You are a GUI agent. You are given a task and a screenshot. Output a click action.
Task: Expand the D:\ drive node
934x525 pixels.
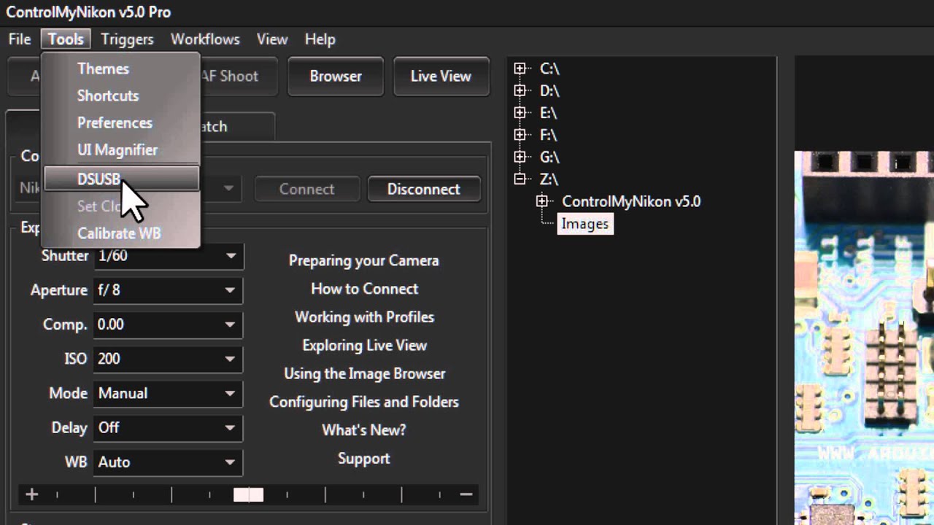tap(520, 90)
